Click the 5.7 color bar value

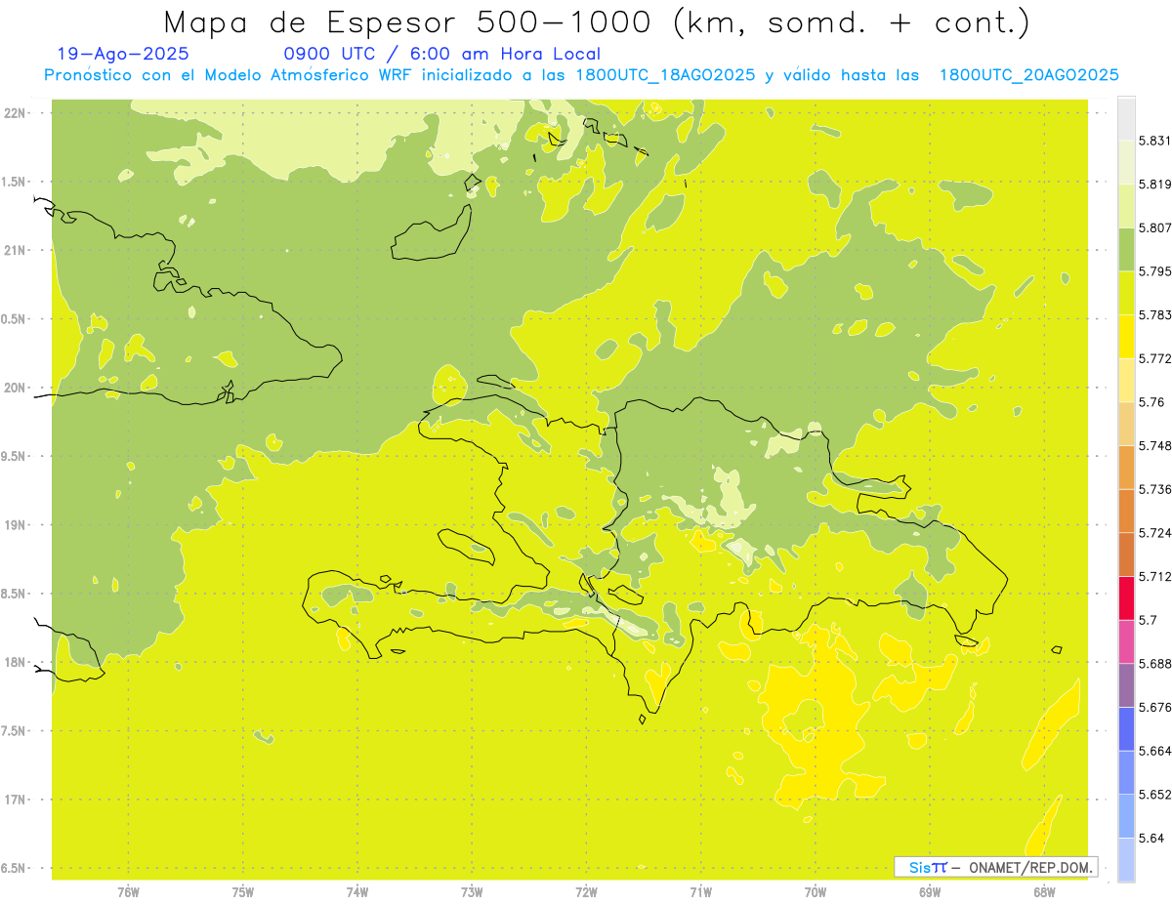click(x=1148, y=620)
